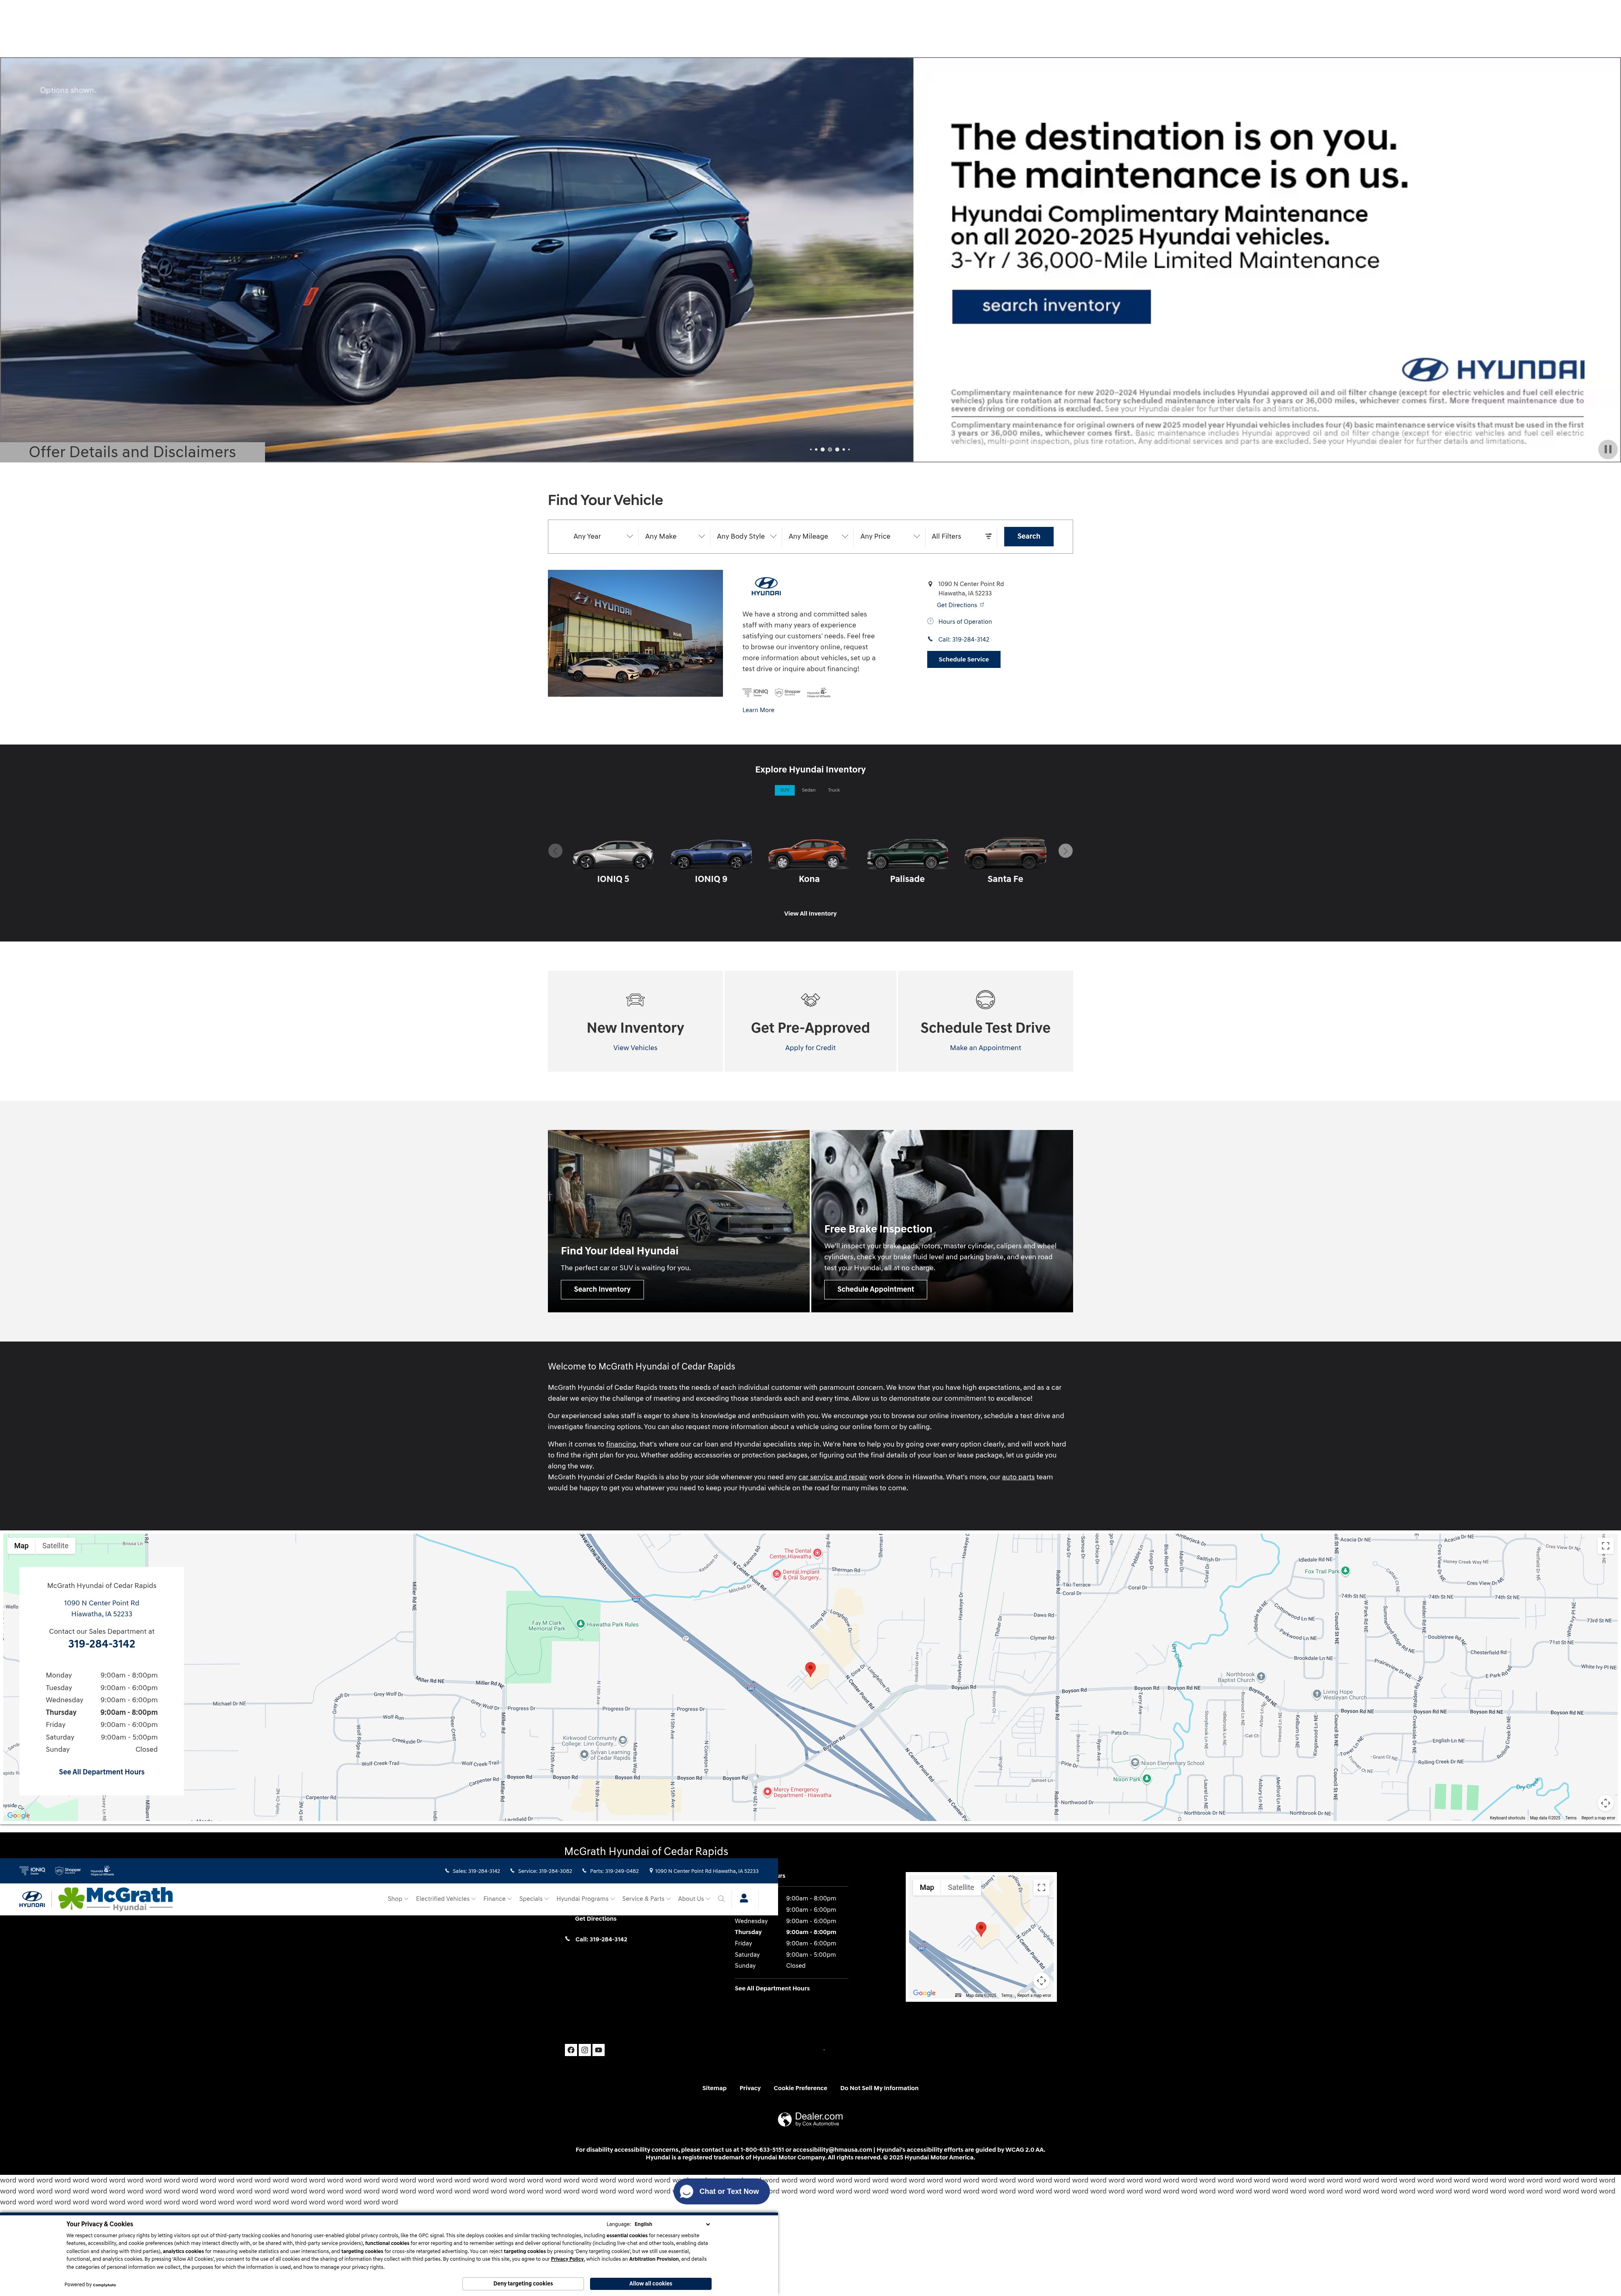Click 1090 N Center Point Rd address link
Screen dimensions: 1621x2296
(101, 1608)
